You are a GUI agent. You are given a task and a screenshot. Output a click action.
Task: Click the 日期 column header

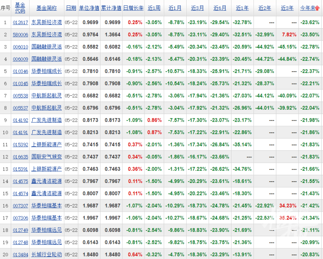(71, 8)
